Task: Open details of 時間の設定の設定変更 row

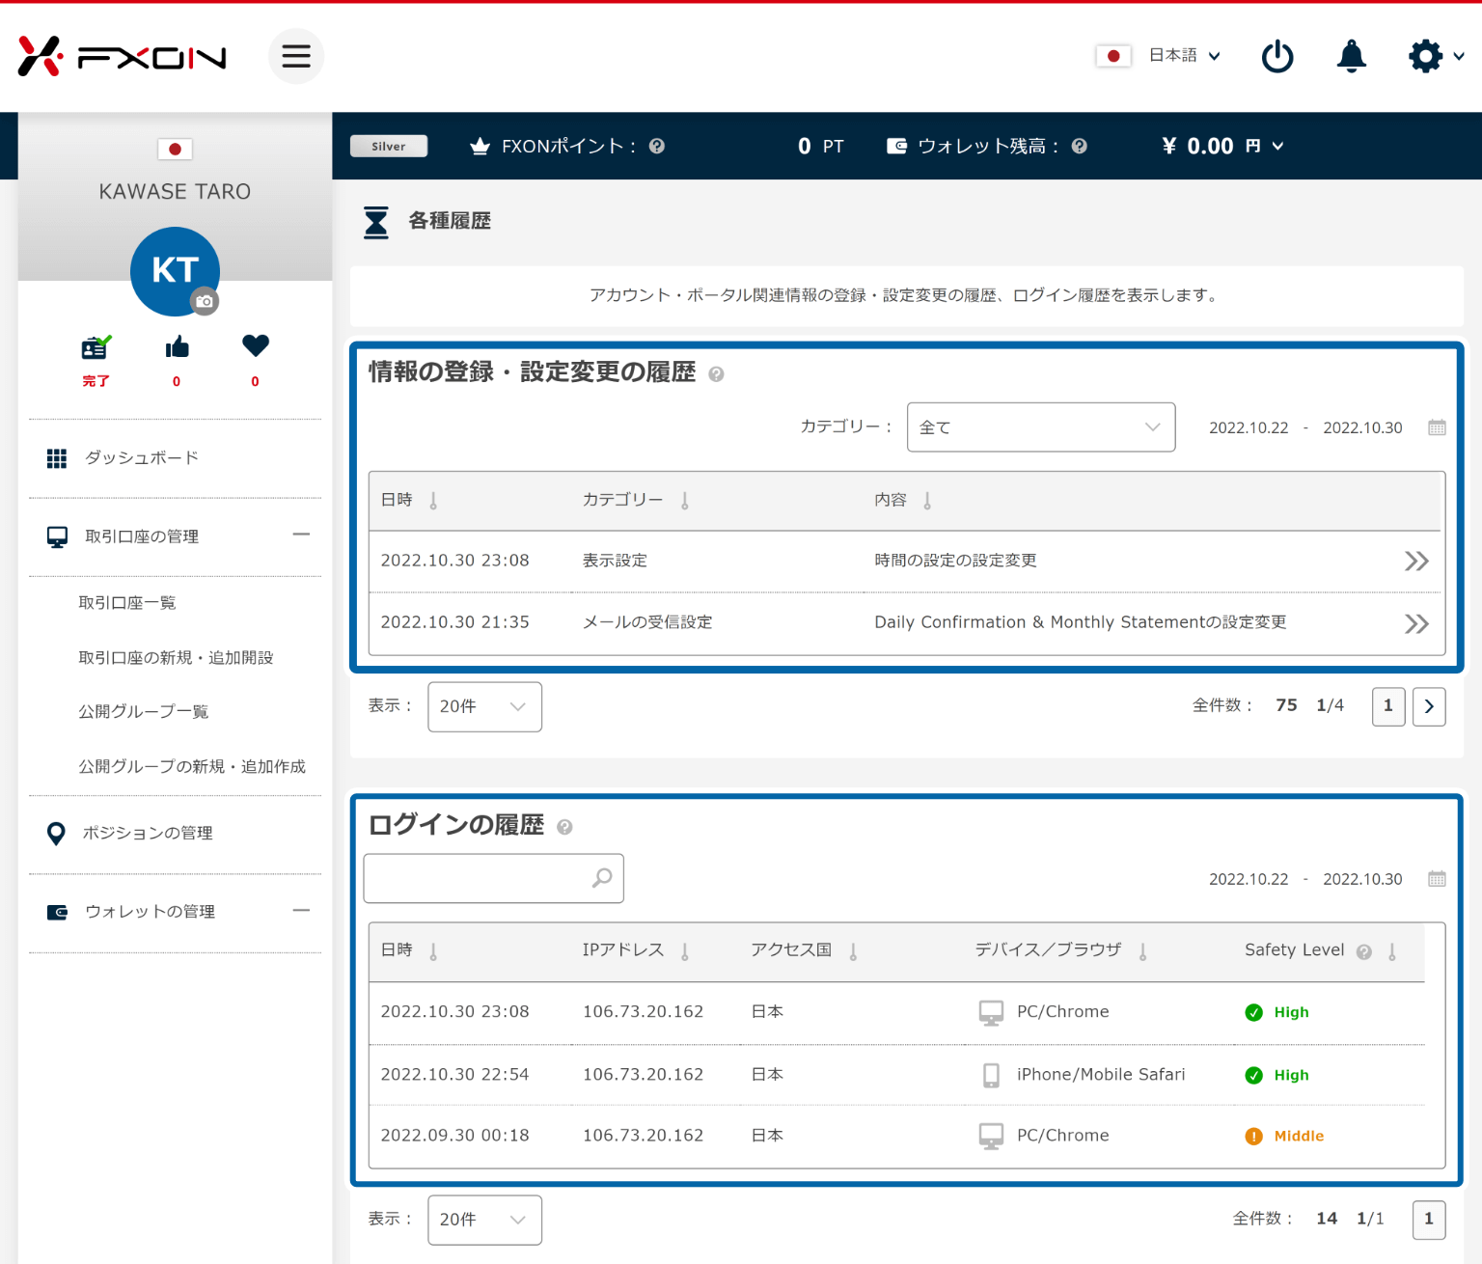Action: [x=1416, y=562]
